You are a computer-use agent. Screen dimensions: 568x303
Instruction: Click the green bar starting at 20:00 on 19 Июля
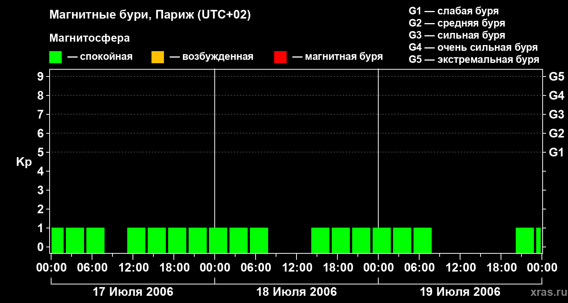525,240
